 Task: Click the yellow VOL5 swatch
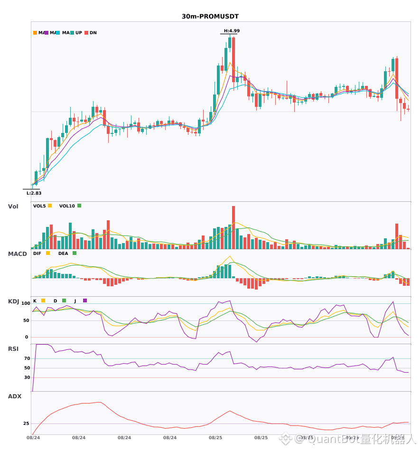tap(50, 206)
